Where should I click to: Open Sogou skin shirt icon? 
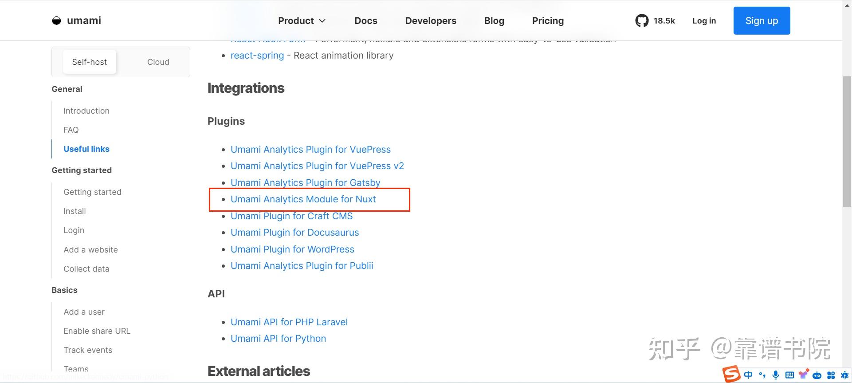(x=803, y=375)
